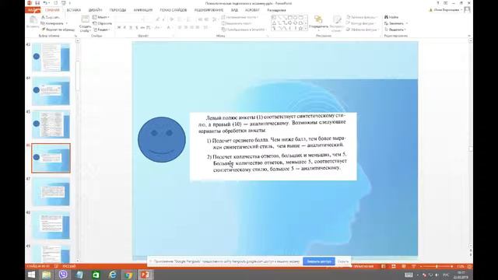The height and width of the screenshot is (280, 498).
Task: Open the Layout (Макет) dropdown
Action: tap(101, 17)
